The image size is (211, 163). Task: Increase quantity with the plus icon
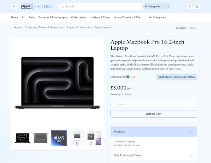tap(194, 104)
